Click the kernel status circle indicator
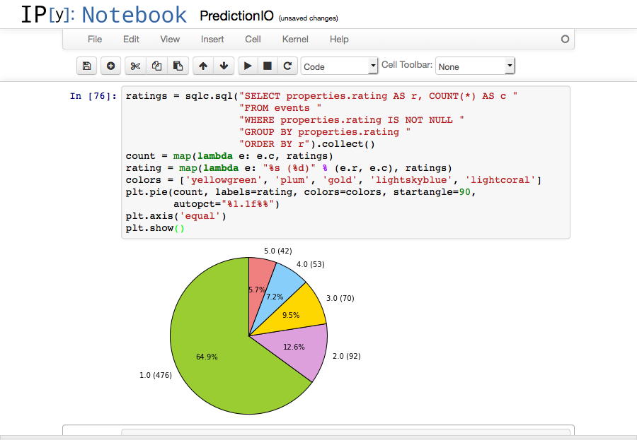637x440 pixels. coord(565,40)
